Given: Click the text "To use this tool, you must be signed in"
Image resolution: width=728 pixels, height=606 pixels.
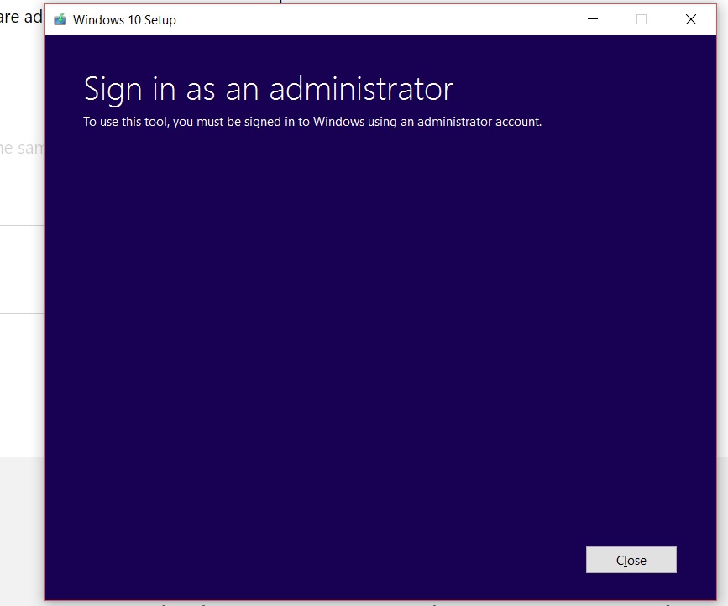Looking at the screenshot, I should pos(182,122).
